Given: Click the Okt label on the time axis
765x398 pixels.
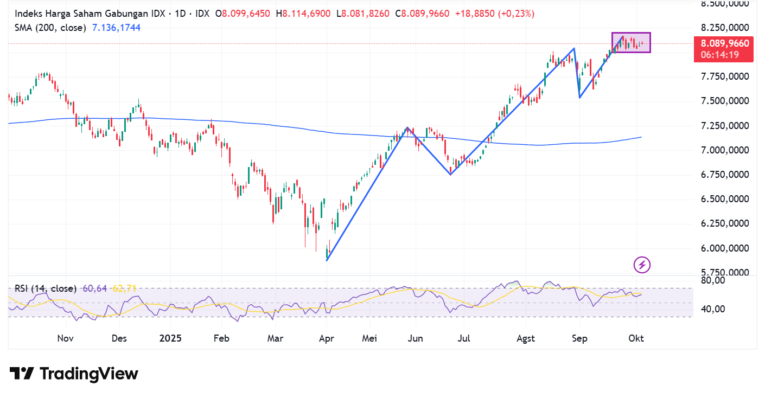Looking at the screenshot, I should point(636,338).
